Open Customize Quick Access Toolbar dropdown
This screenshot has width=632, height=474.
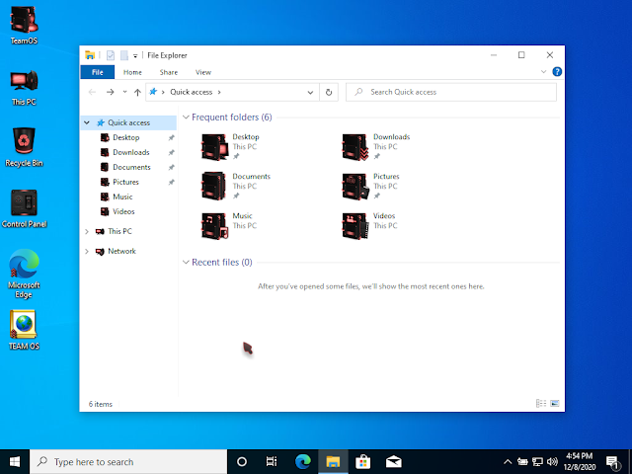coord(135,56)
